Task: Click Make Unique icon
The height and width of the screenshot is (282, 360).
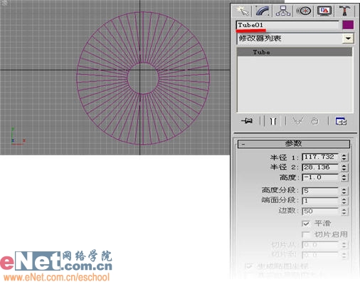Action: coord(297,121)
